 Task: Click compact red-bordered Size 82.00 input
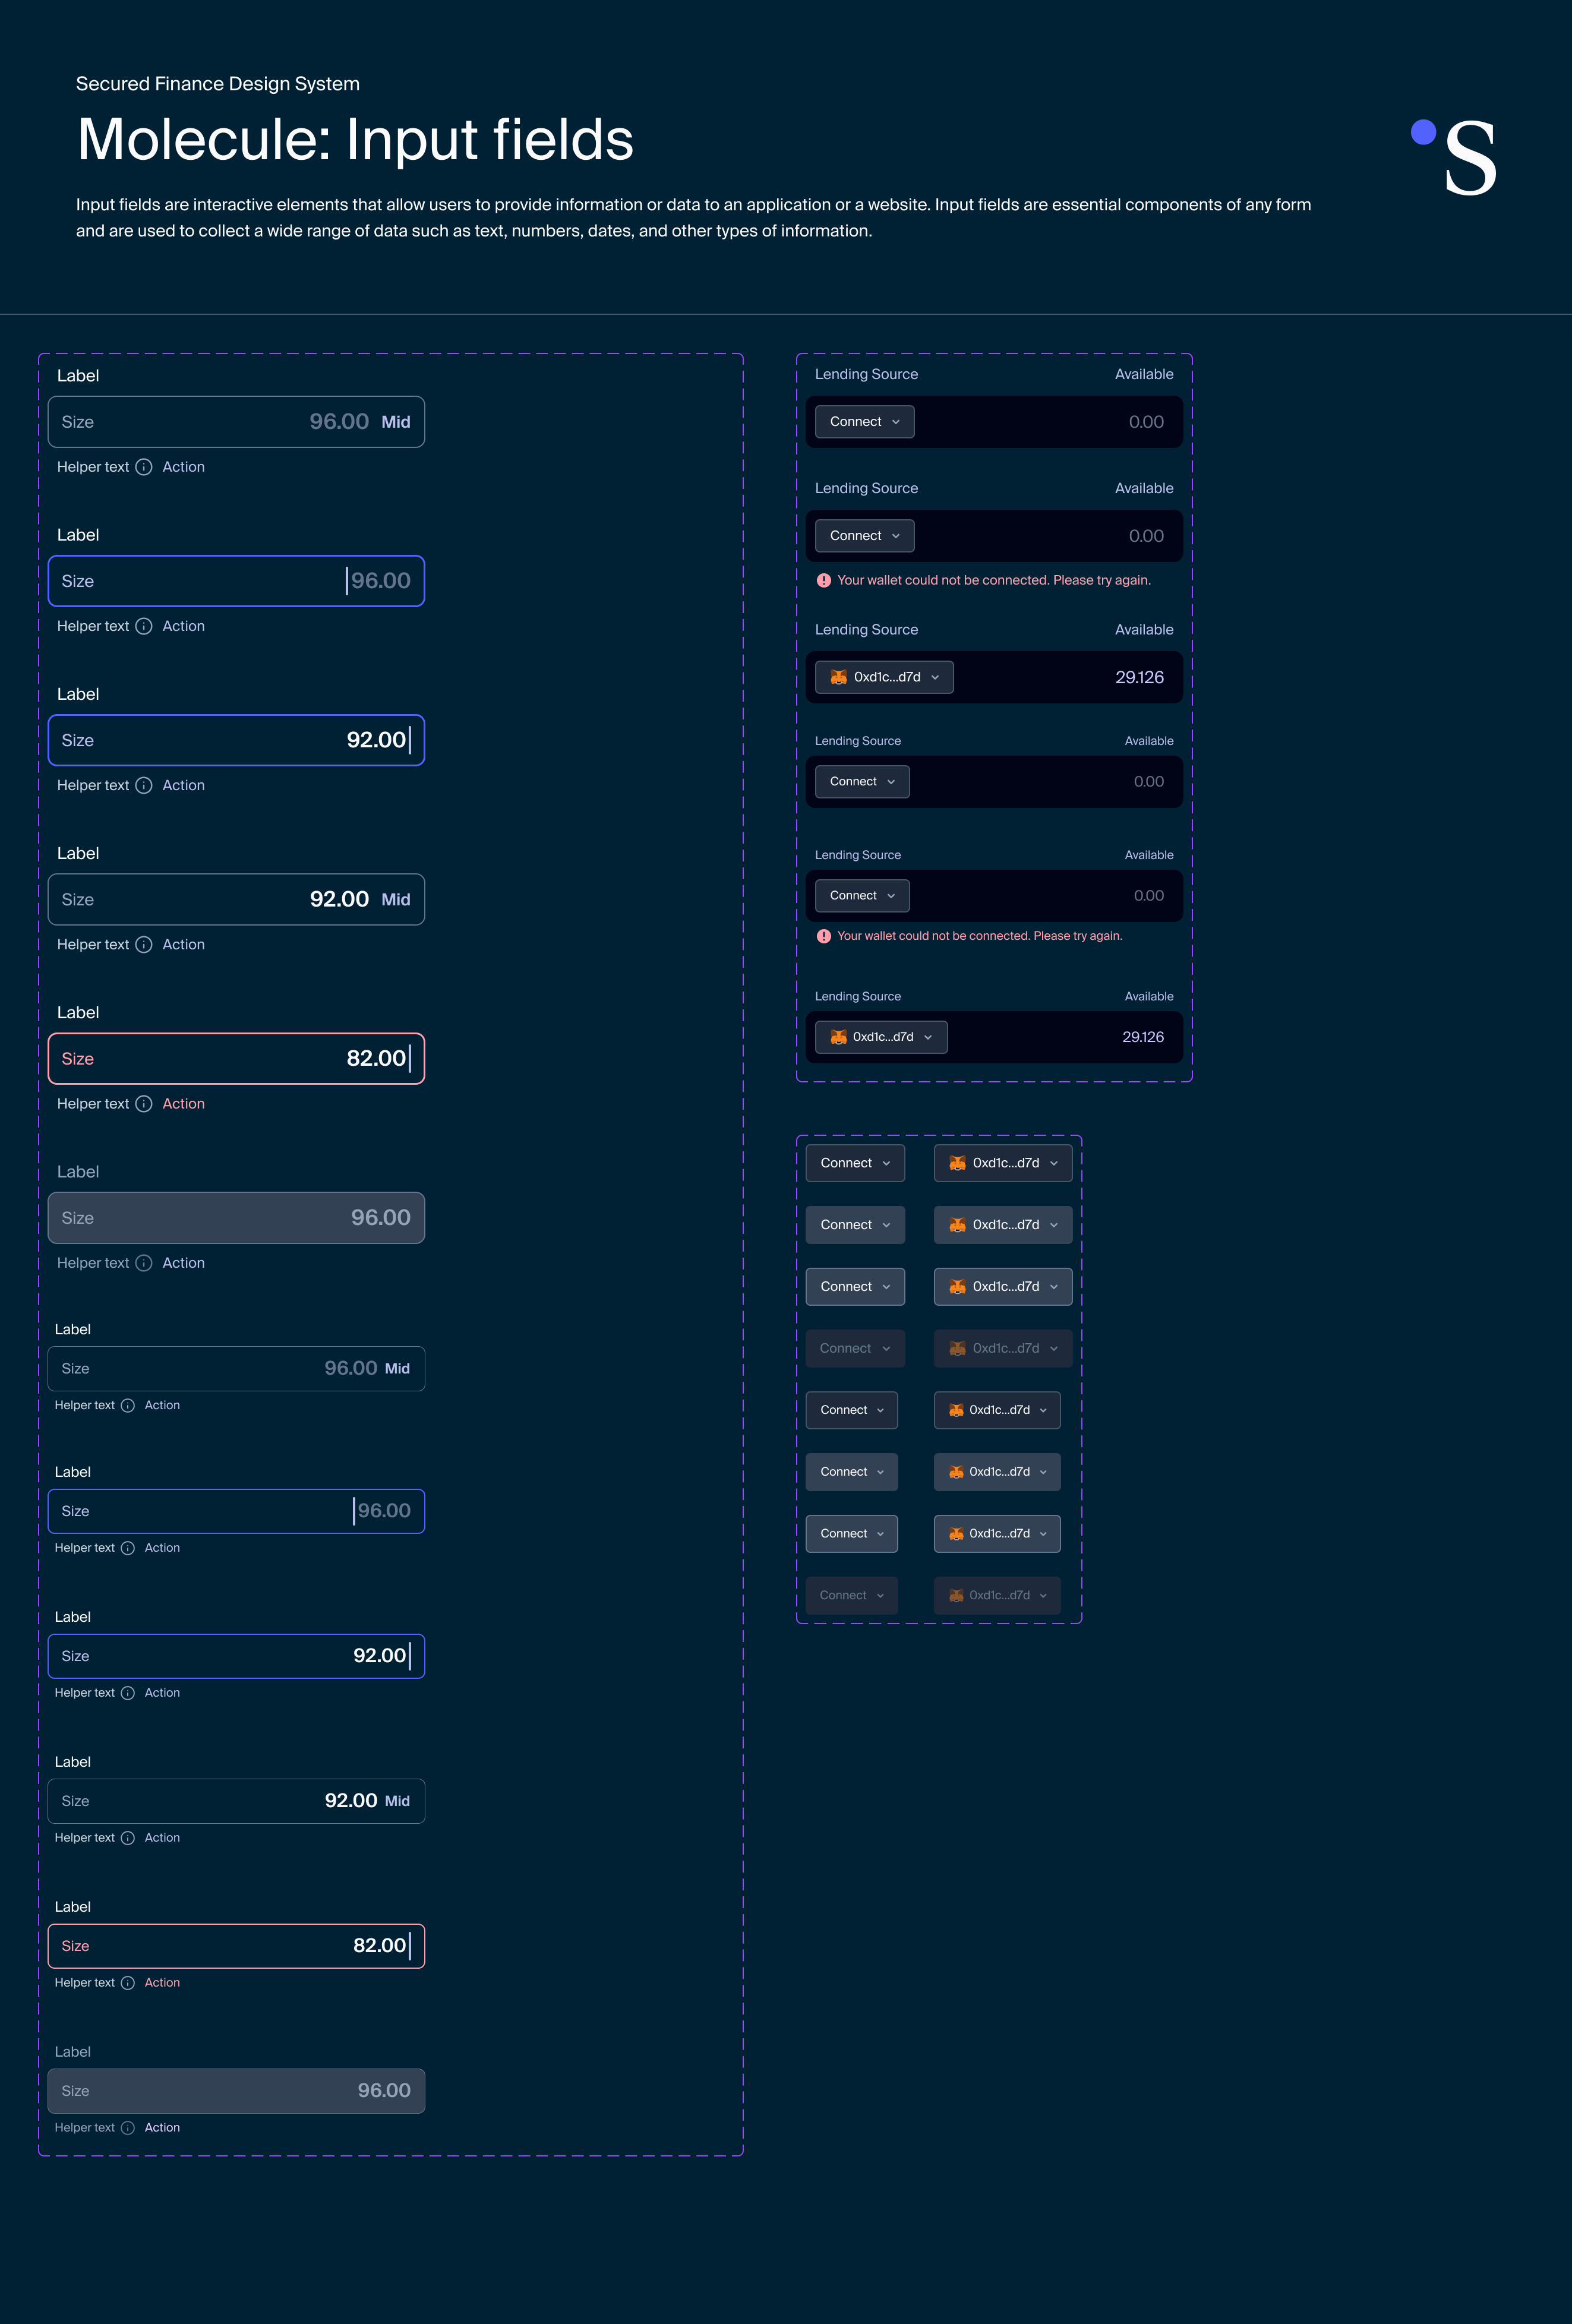236,1947
